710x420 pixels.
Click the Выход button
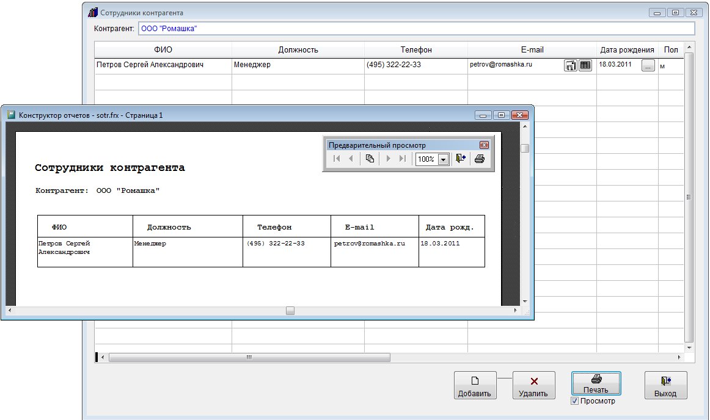665,385
